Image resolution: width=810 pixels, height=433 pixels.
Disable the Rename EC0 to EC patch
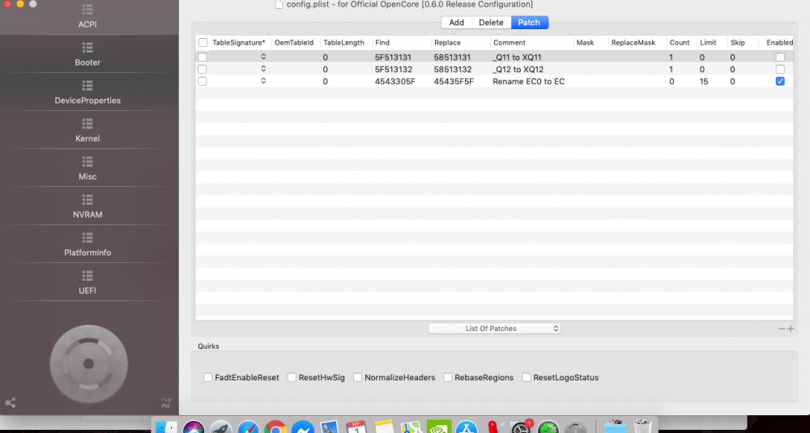(779, 82)
